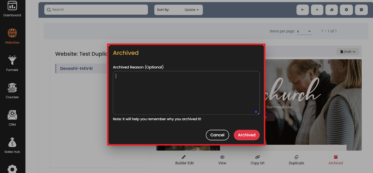Expand the Draft status dropdown
This screenshot has width=373, height=173.
348,52
